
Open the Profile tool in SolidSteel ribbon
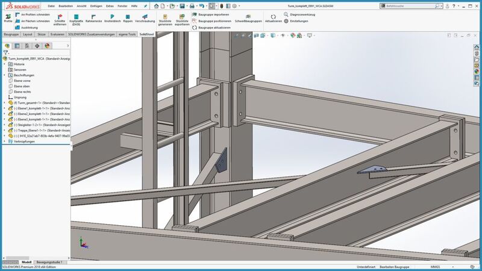point(8,18)
